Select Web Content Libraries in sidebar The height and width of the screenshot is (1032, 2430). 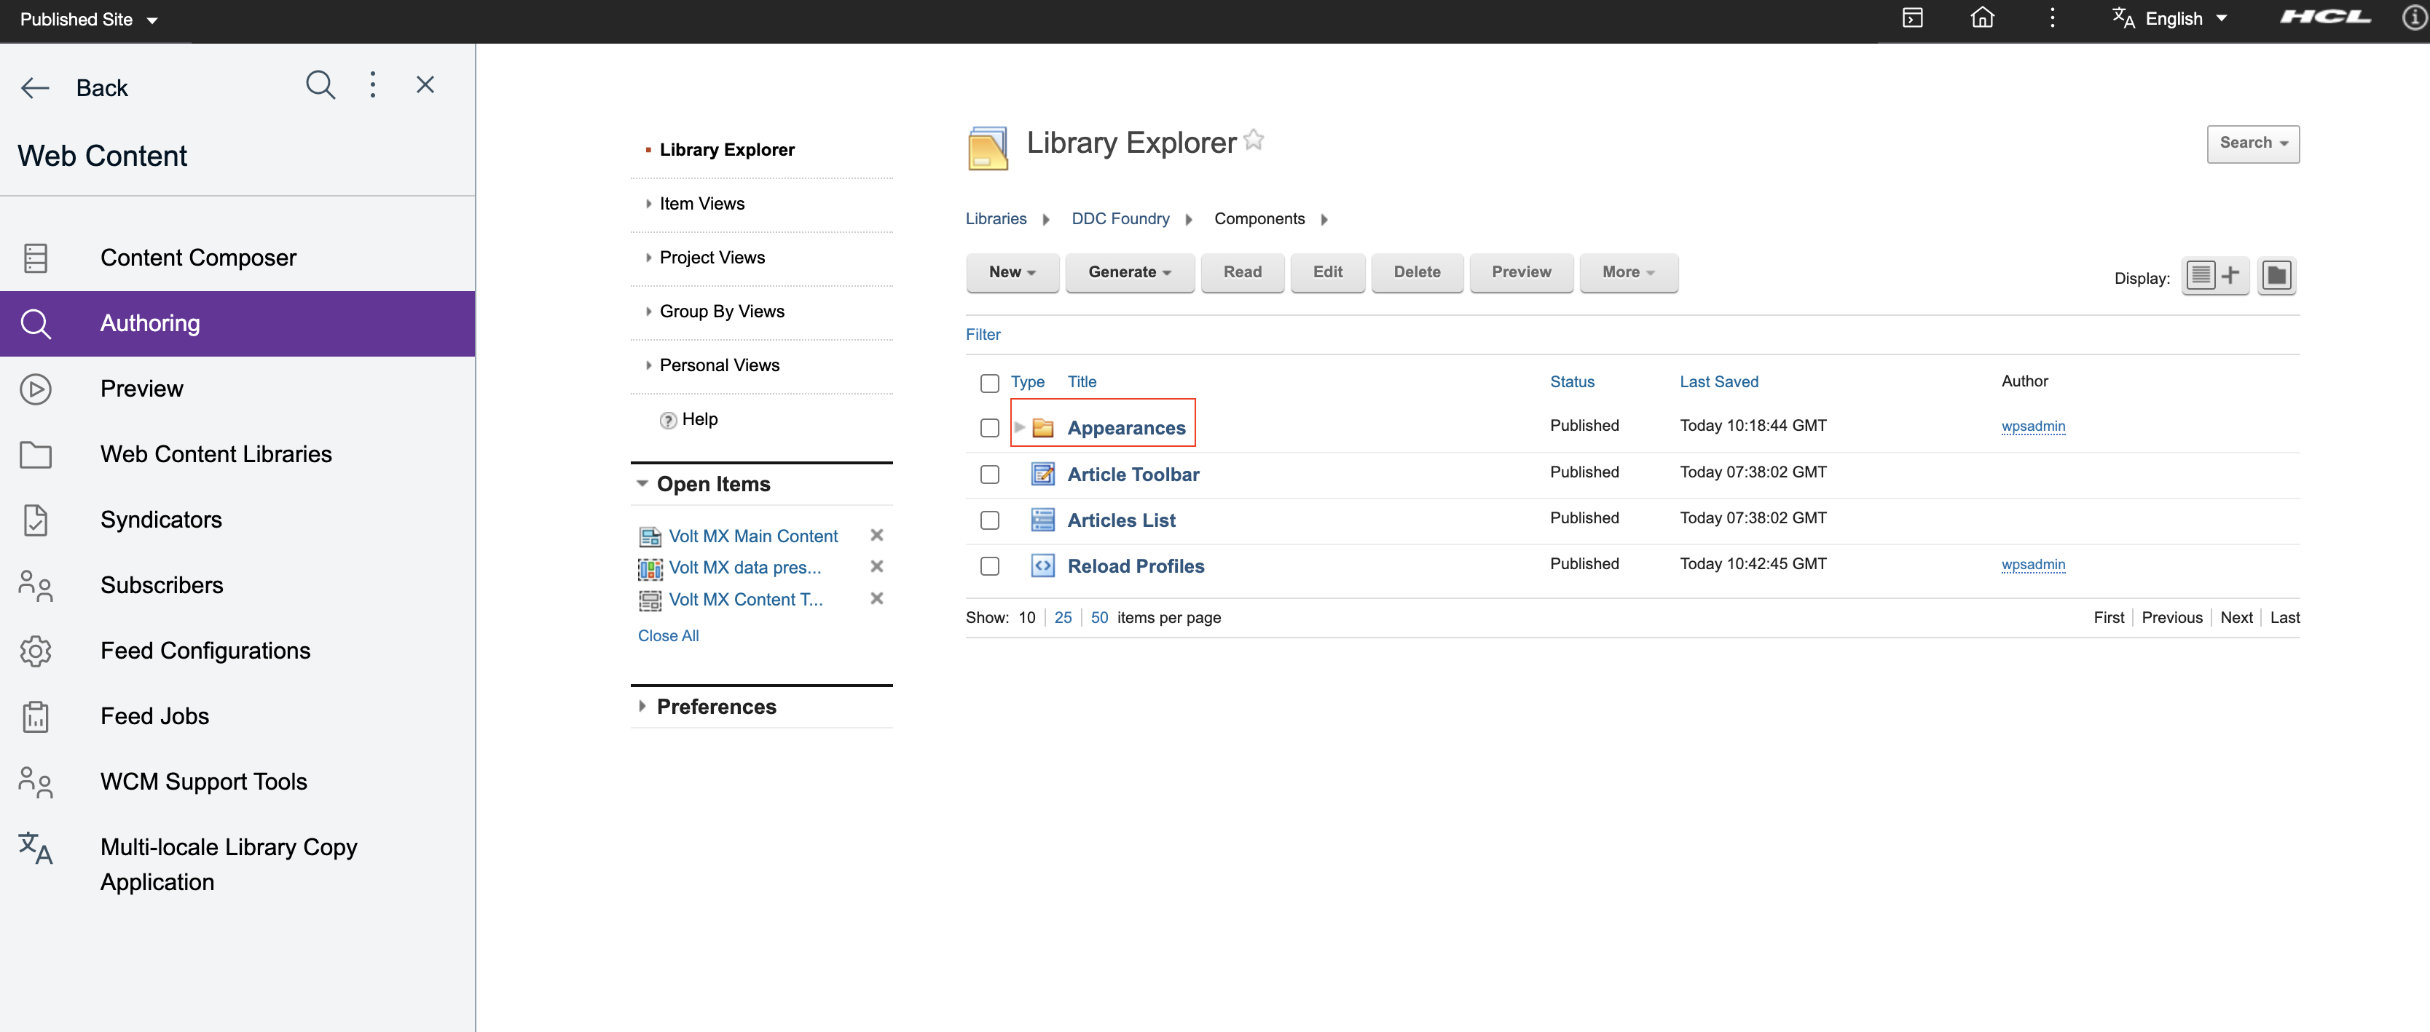click(x=216, y=454)
